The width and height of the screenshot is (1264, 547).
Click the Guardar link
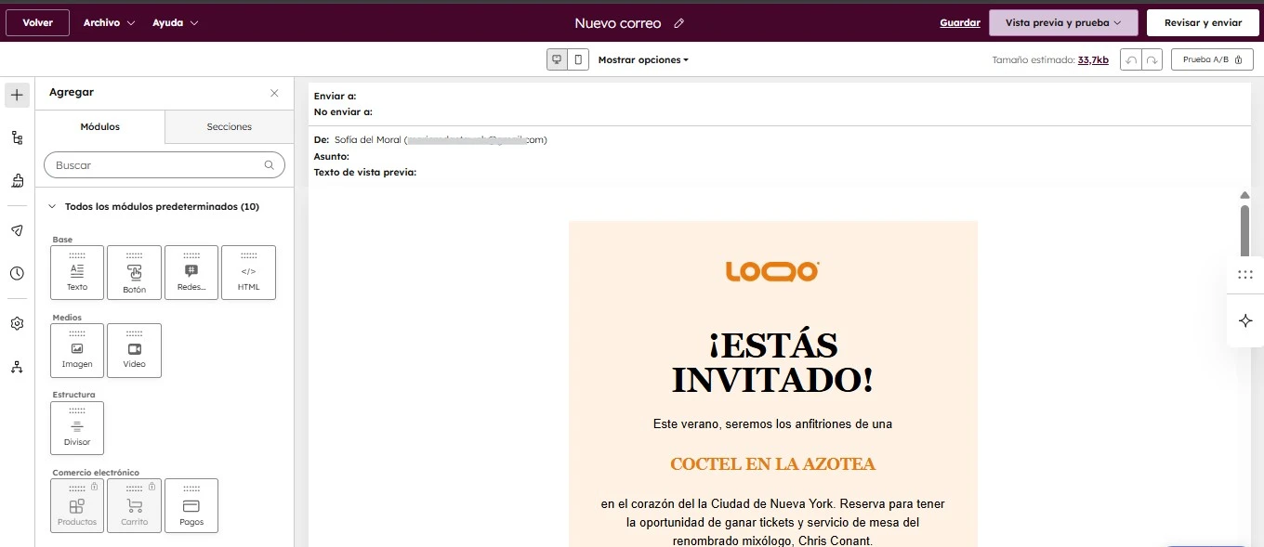[959, 21]
